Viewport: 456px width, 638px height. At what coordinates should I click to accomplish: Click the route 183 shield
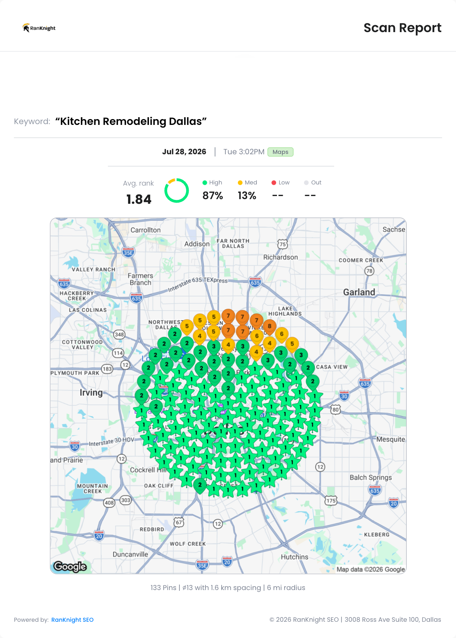tap(107, 369)
